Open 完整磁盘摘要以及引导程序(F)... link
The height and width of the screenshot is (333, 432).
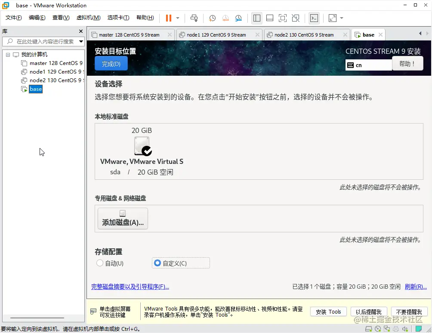pos(130,287)
